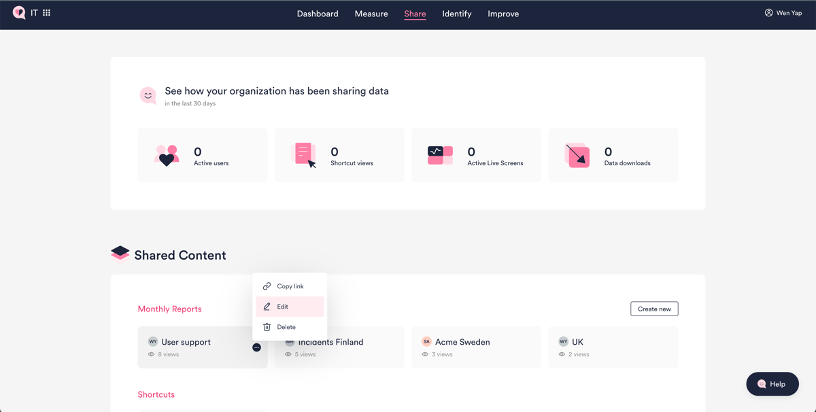Open the app grid launcher icon
Viewport: 816px width, 412px height.
[46, 12]
